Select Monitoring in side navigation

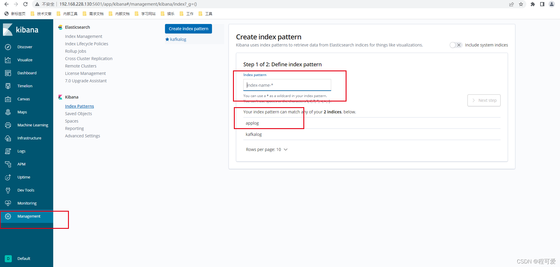click(27, 203)
